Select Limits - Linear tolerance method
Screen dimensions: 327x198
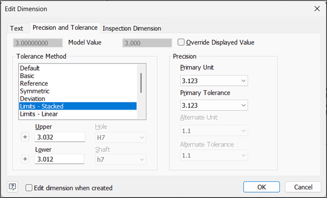click(78, 114)
